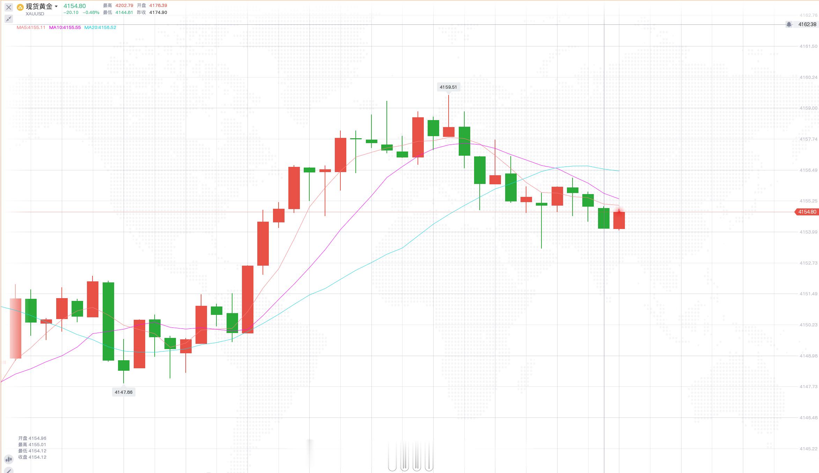Screen dimensions: 819x473
Task: Click the -0.48% change percentage
Action: [91, 13]
